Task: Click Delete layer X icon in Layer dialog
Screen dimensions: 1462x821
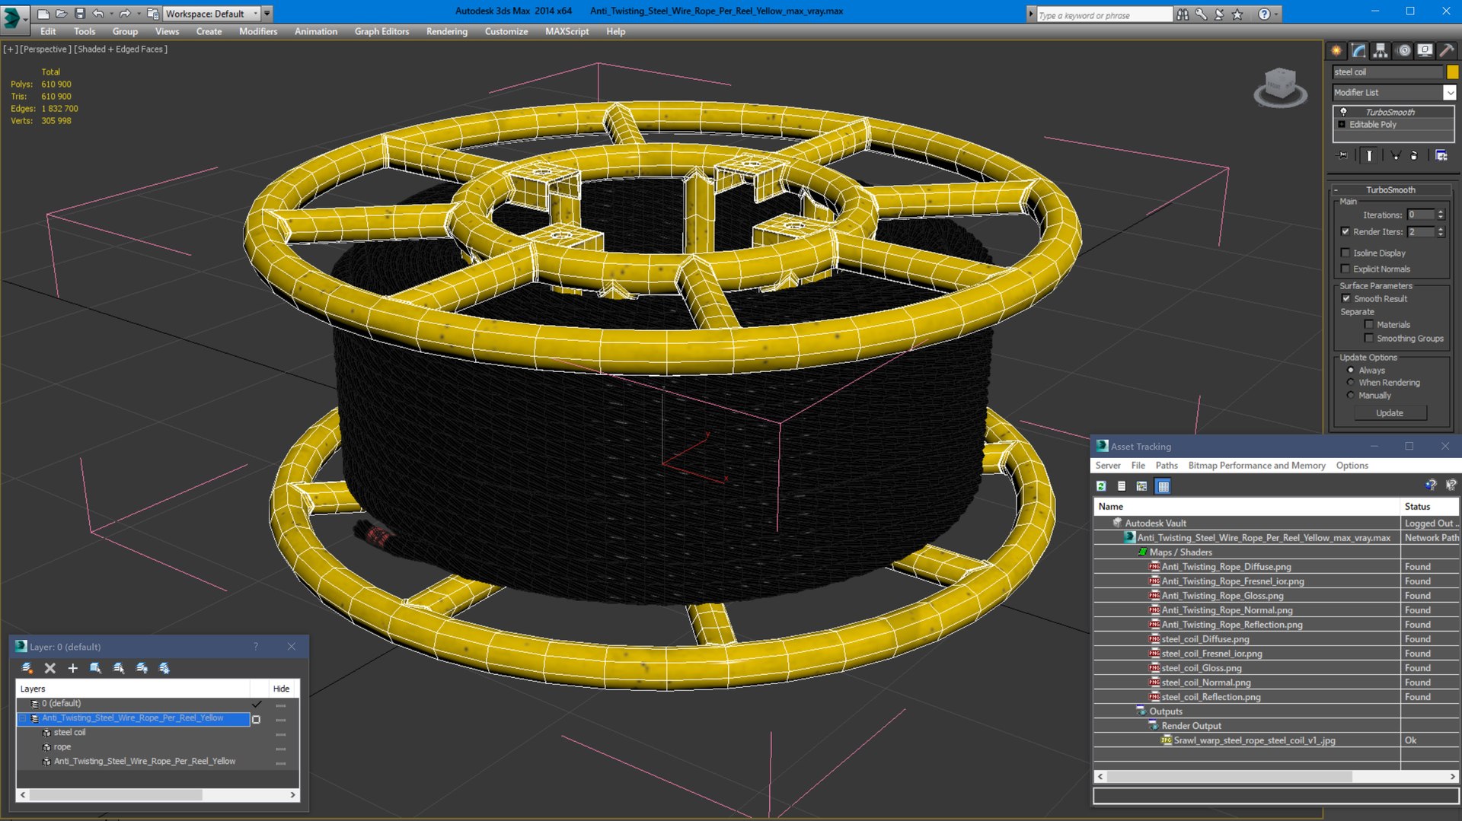Action: tap(50, 668)
